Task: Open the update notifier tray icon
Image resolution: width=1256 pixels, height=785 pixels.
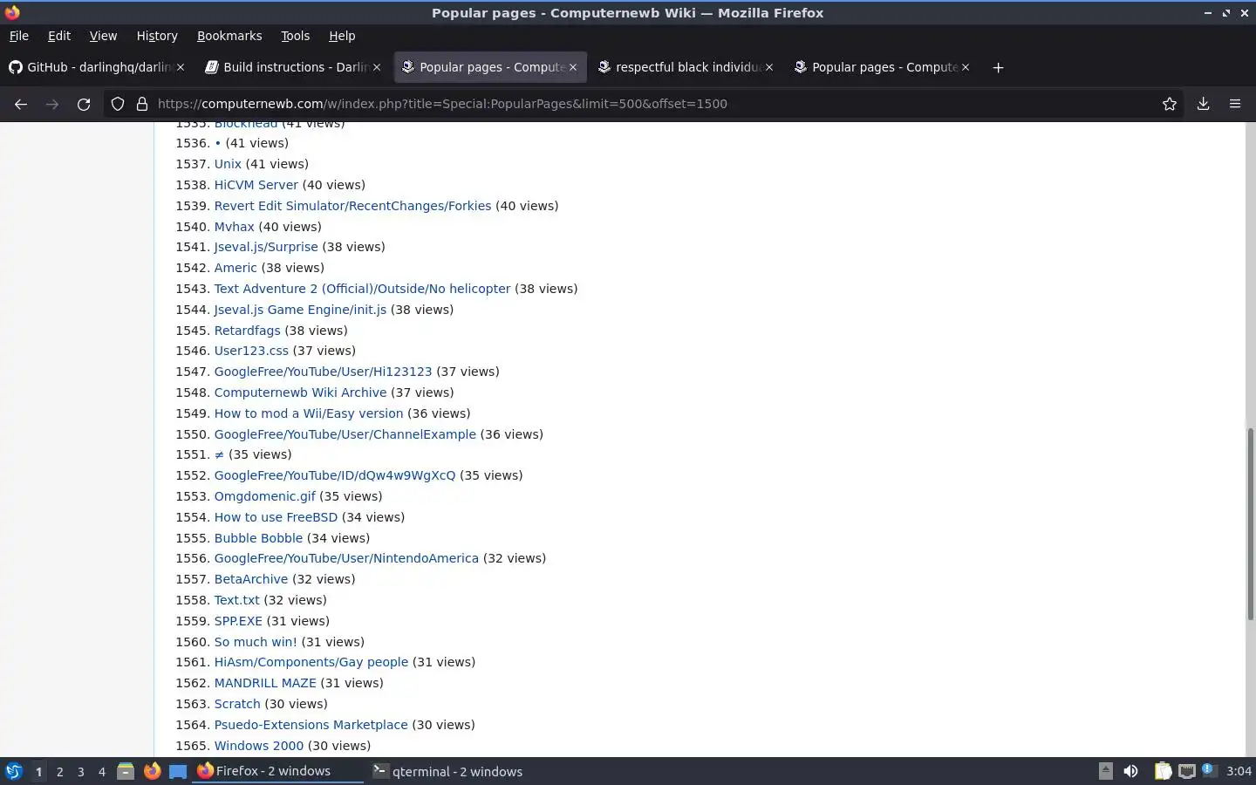Action: point(1208,770)
